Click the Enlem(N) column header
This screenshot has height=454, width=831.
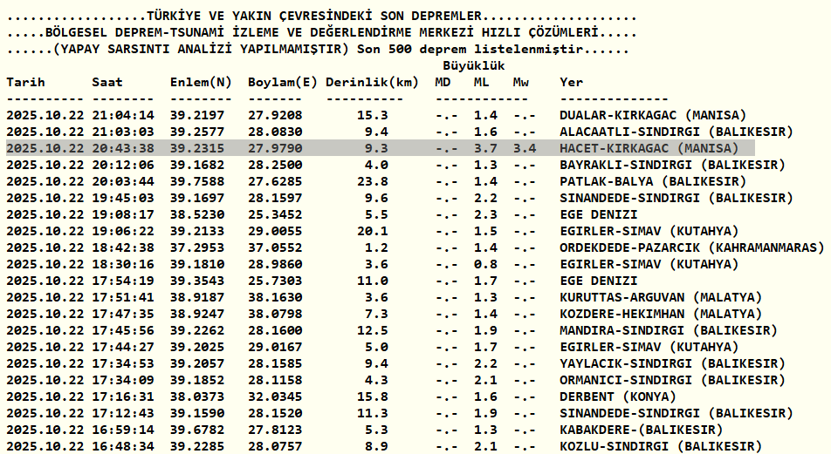click(x=201, y=83)
